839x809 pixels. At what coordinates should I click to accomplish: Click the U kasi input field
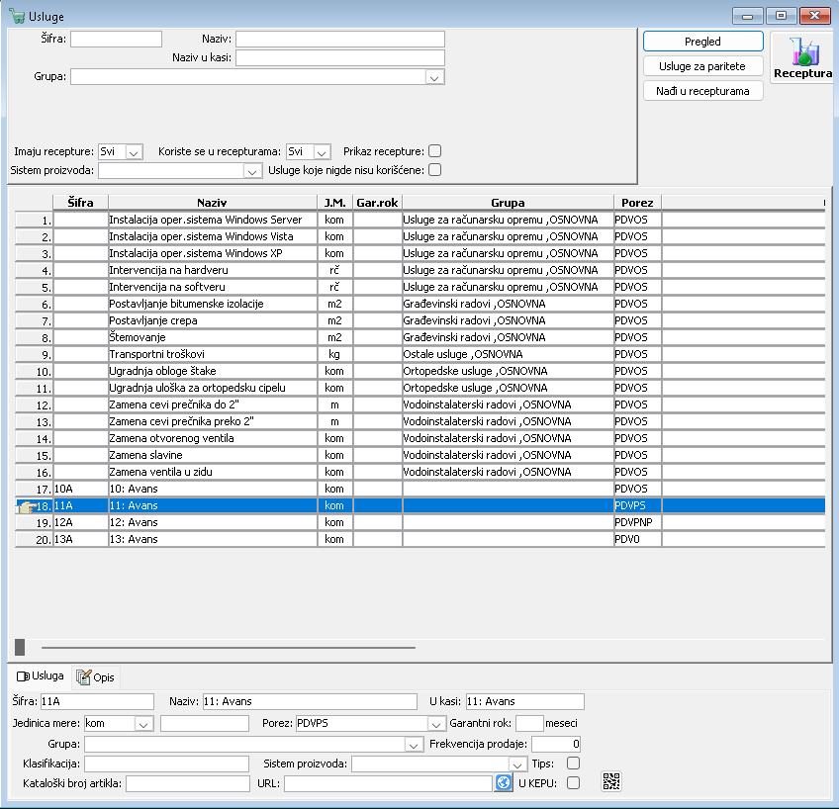[525, 701]
